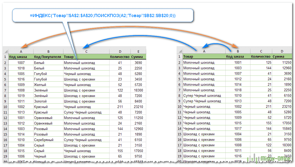Select the 'Голубой' cell next to order 1005

(48, 74)
